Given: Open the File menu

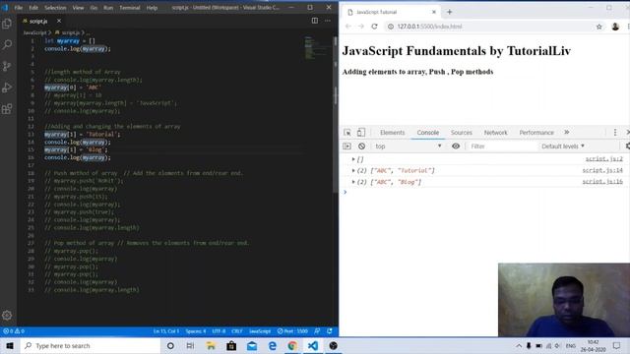Looking at the screenshot, I should point(19,8).
